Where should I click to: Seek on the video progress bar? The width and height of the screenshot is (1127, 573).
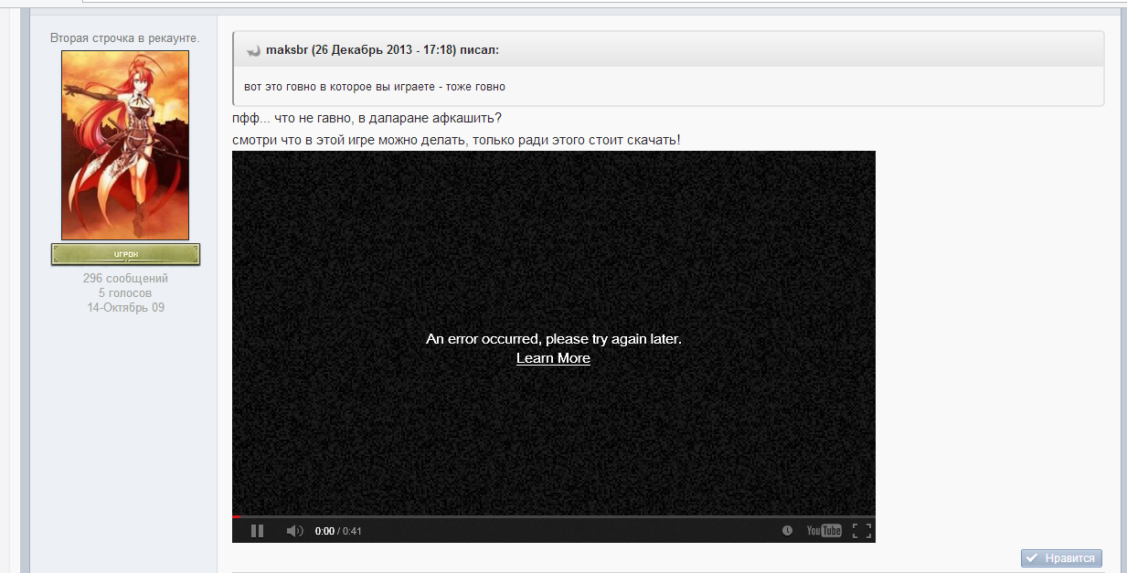554,516
